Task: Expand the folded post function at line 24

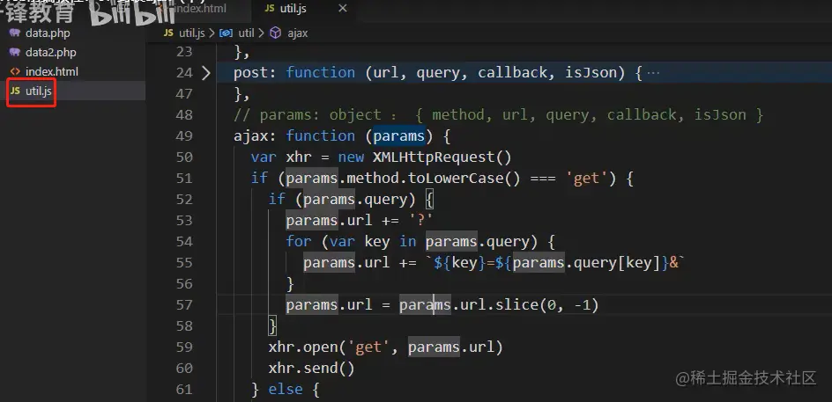Action: click(206, 73)
